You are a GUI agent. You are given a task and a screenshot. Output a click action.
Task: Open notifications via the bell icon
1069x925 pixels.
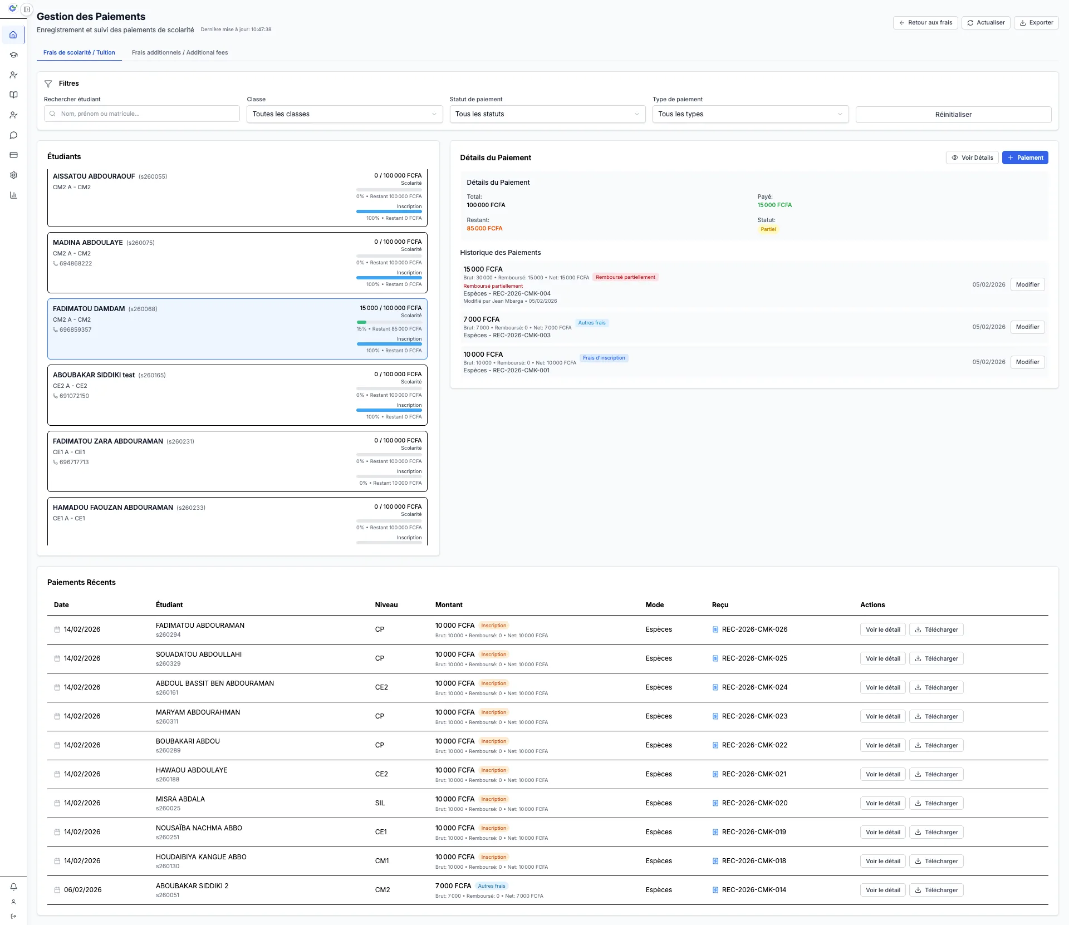pyautogui.click(x=13, y=887)
